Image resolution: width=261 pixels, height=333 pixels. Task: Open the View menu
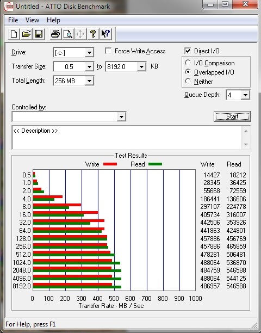(x=32, y=20)
